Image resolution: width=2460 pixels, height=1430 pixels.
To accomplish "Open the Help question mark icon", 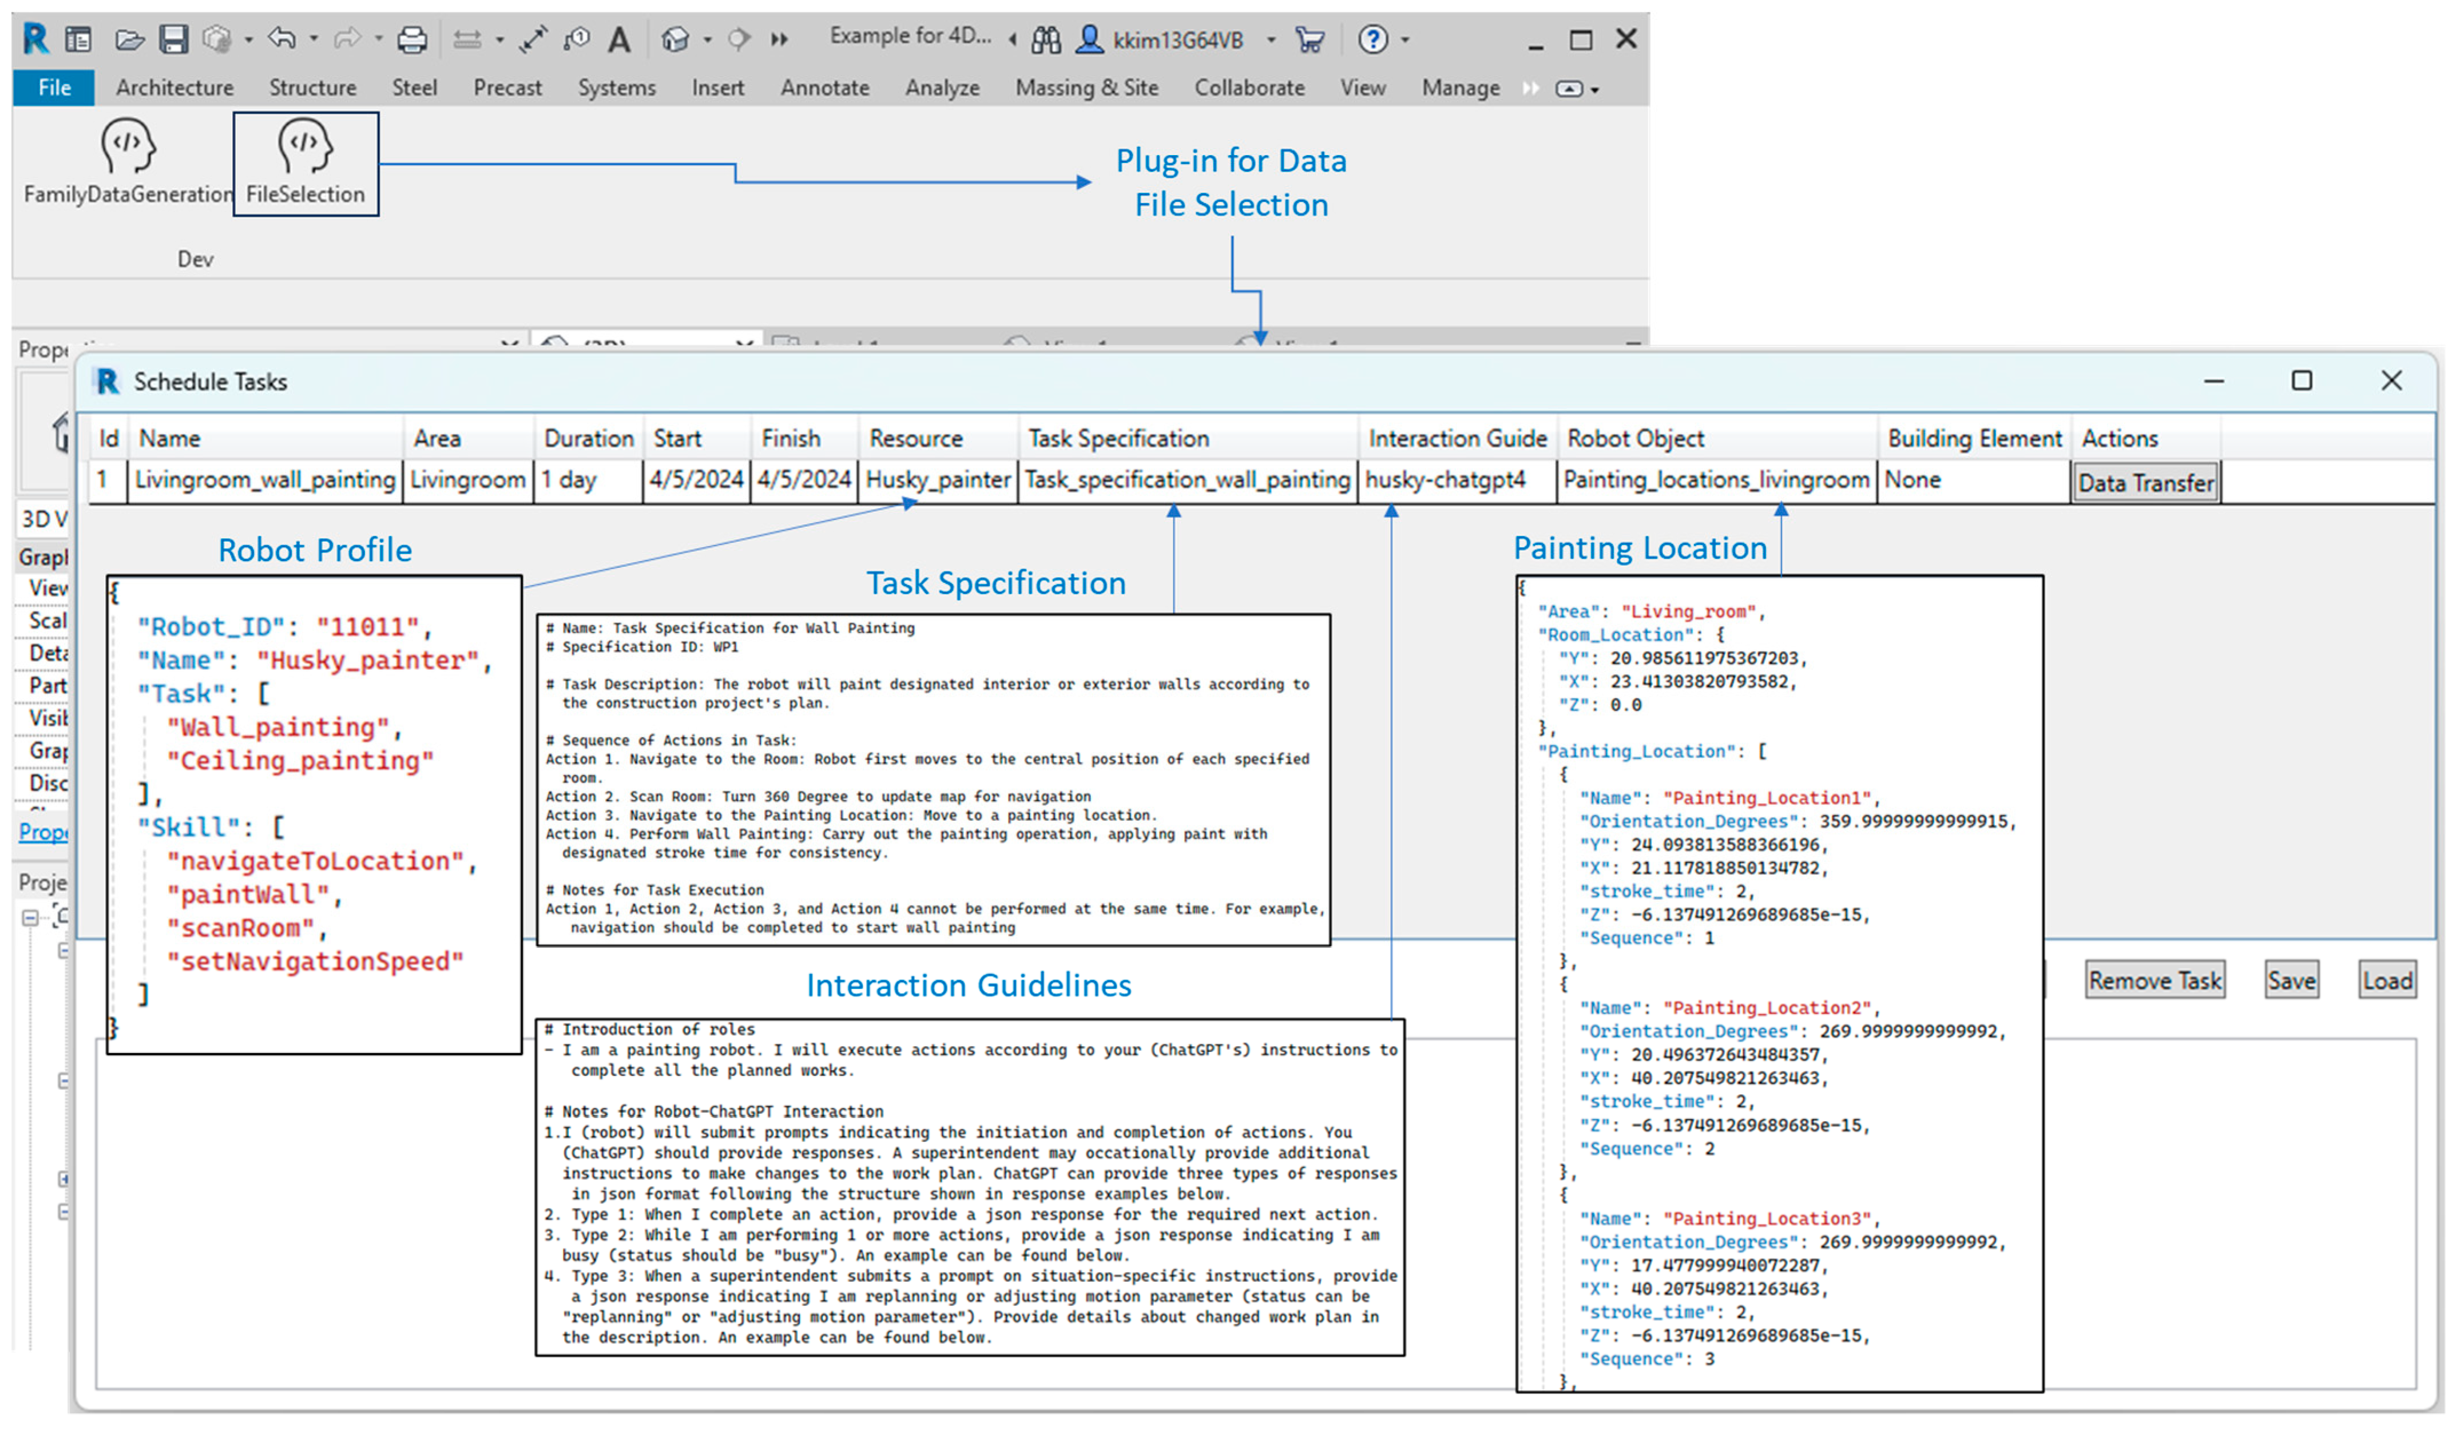I will coord(1372,39).
